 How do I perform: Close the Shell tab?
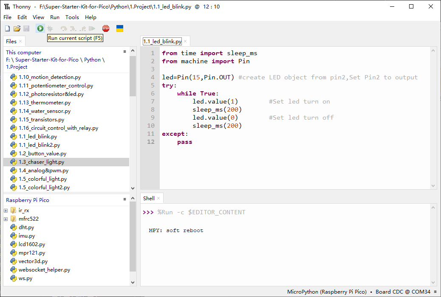[158, 199]
